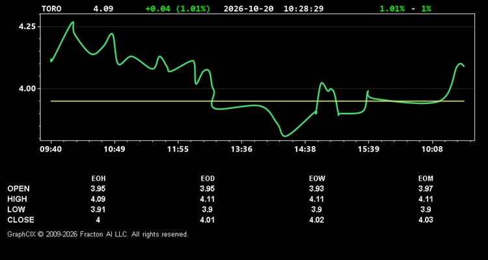Click the EOD high value 4.11
The width and height of the screenshot is (488, 260).
click(x=208, y=199)
